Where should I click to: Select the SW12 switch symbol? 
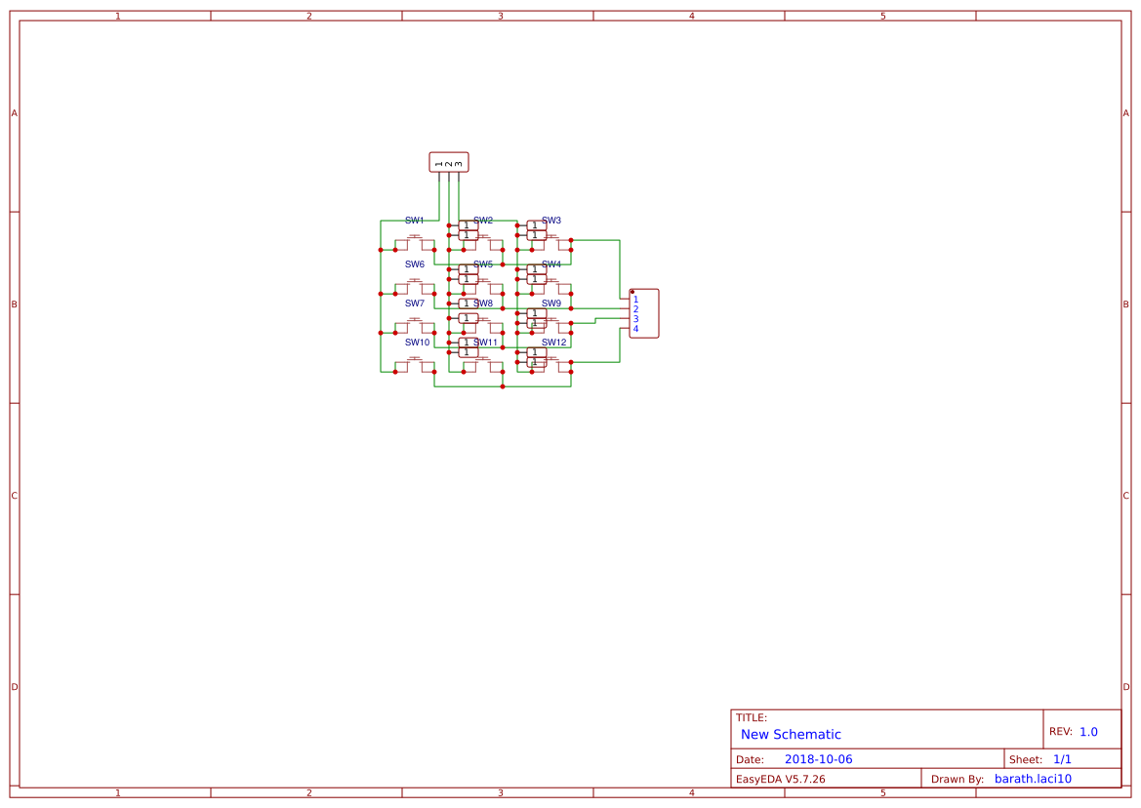coord(535,359)
